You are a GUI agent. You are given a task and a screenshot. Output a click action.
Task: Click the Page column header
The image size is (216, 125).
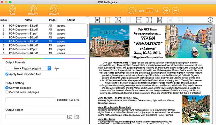pyautogui.click(x=52, y=20)
